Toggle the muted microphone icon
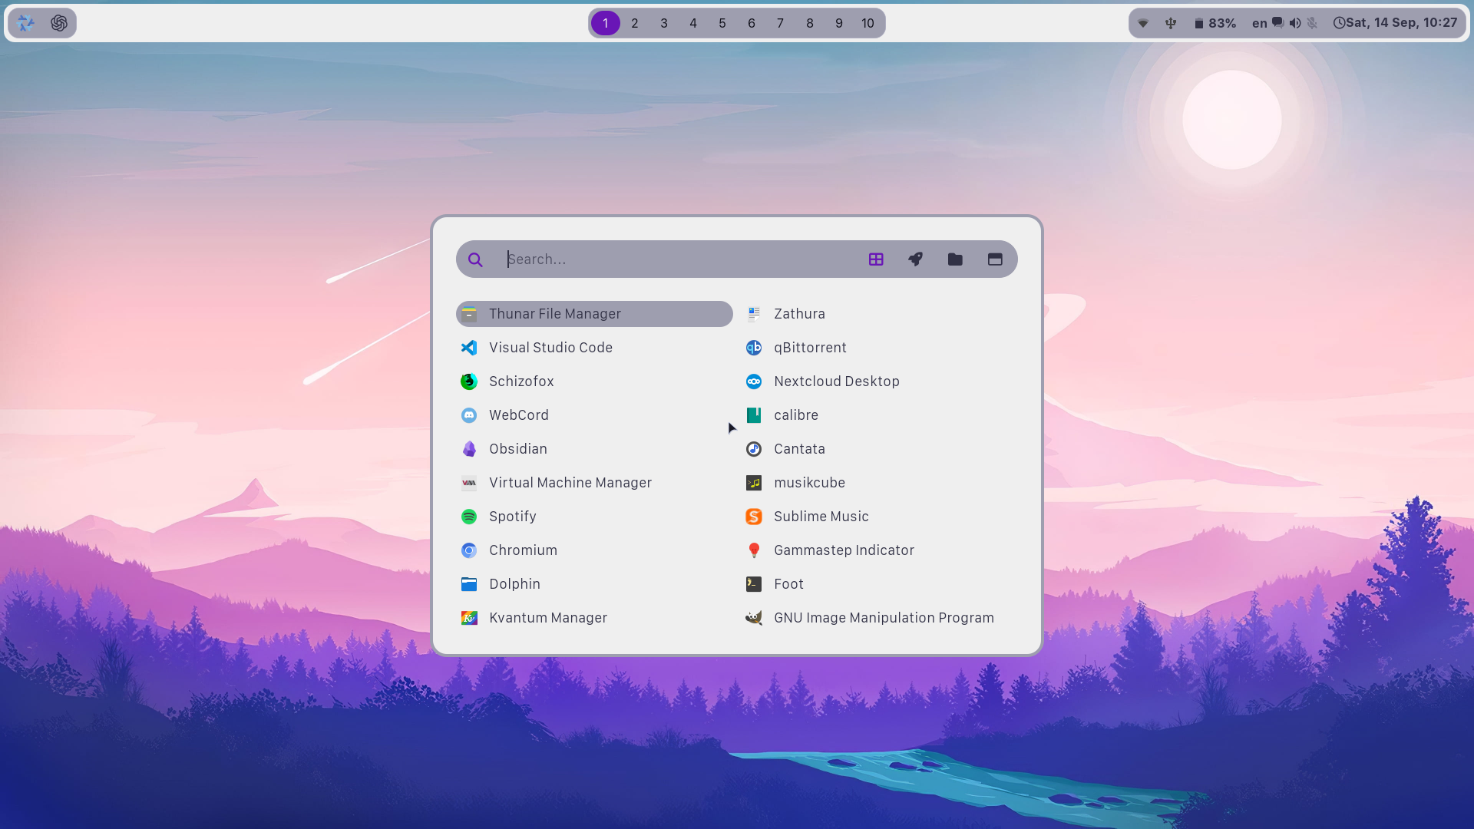 pos(1312,23)
